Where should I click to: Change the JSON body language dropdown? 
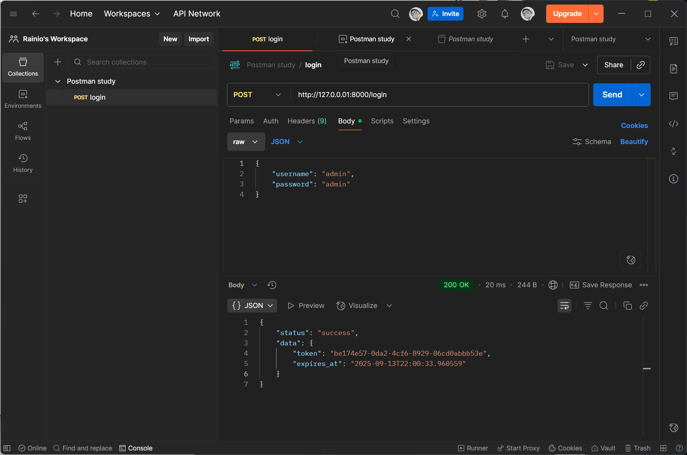point(287,142)
